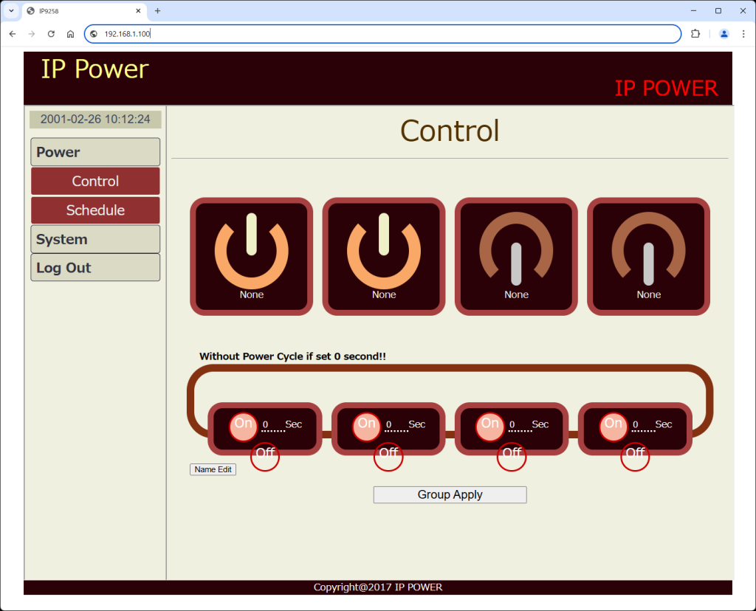Expand the Power menu section

95,152
